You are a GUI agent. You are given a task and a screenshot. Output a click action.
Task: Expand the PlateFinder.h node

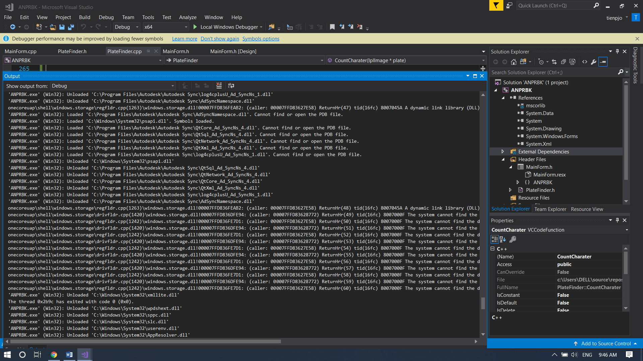[x=510, y=190]
